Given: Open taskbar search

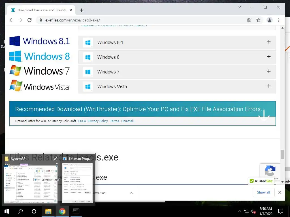Looking at the screenshot, I should [x=20, y=211].
